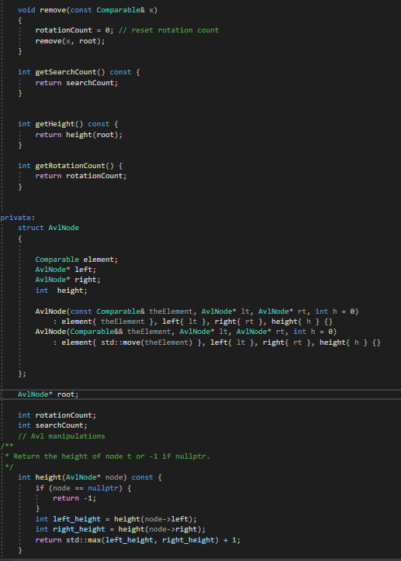Image resolution: width=401 pixels, height=561 pixels.
Task: Click the 'AvlNode* right;' member declaration
Action: click(x=67, y=280)
